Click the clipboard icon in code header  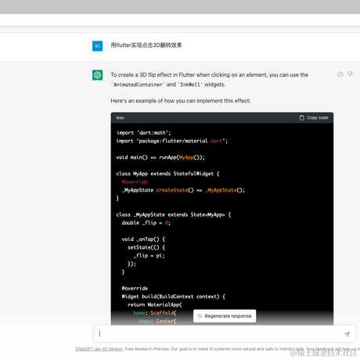(302, 117)
